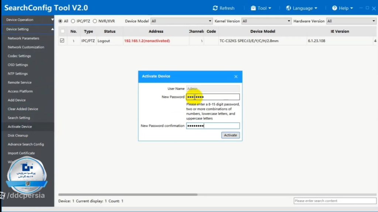Click the Language globe icon
378x212 pixels.
pyautogui.click(x=288, y=8)
